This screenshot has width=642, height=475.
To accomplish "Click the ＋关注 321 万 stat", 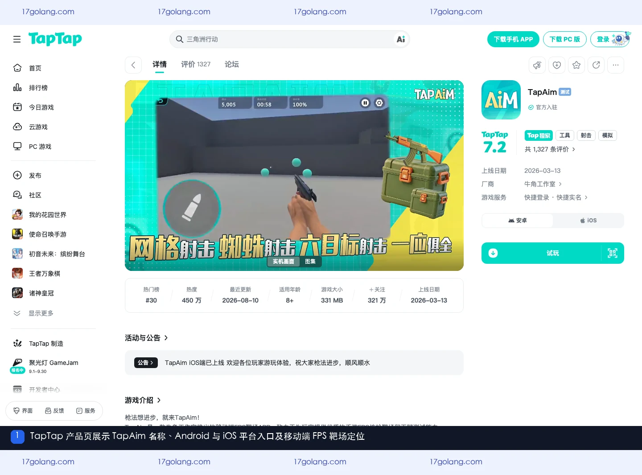I will tap(377, 295).
